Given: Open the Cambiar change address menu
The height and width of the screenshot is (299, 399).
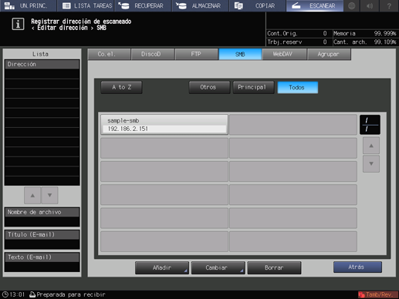Looking at the screenshot, I should coord(218,267).
